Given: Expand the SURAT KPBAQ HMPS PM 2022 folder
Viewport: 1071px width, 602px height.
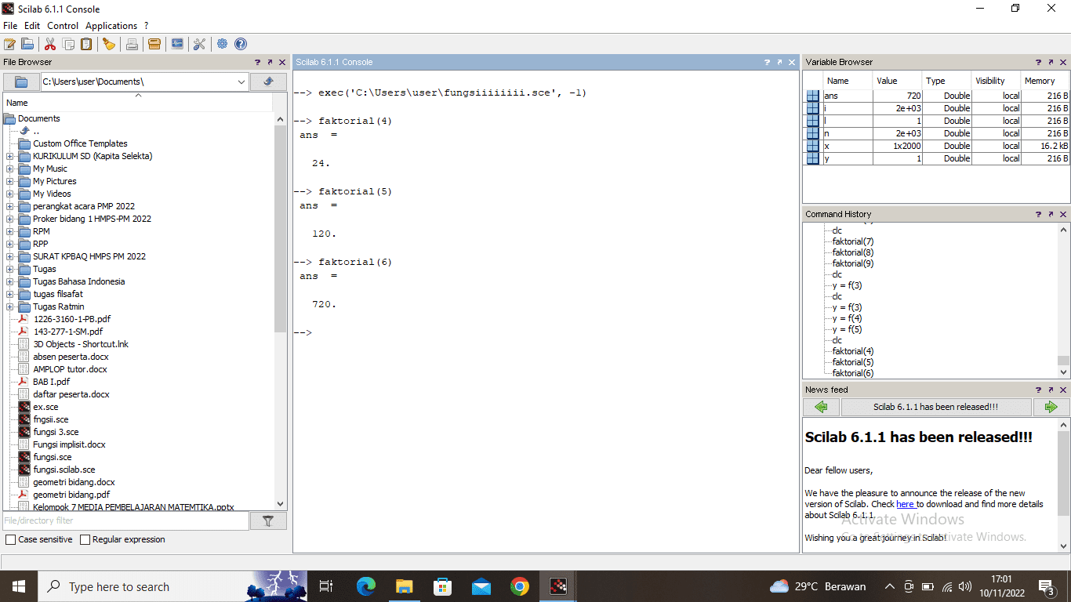Looking at the screenshot, I should (x=10, y=256).
